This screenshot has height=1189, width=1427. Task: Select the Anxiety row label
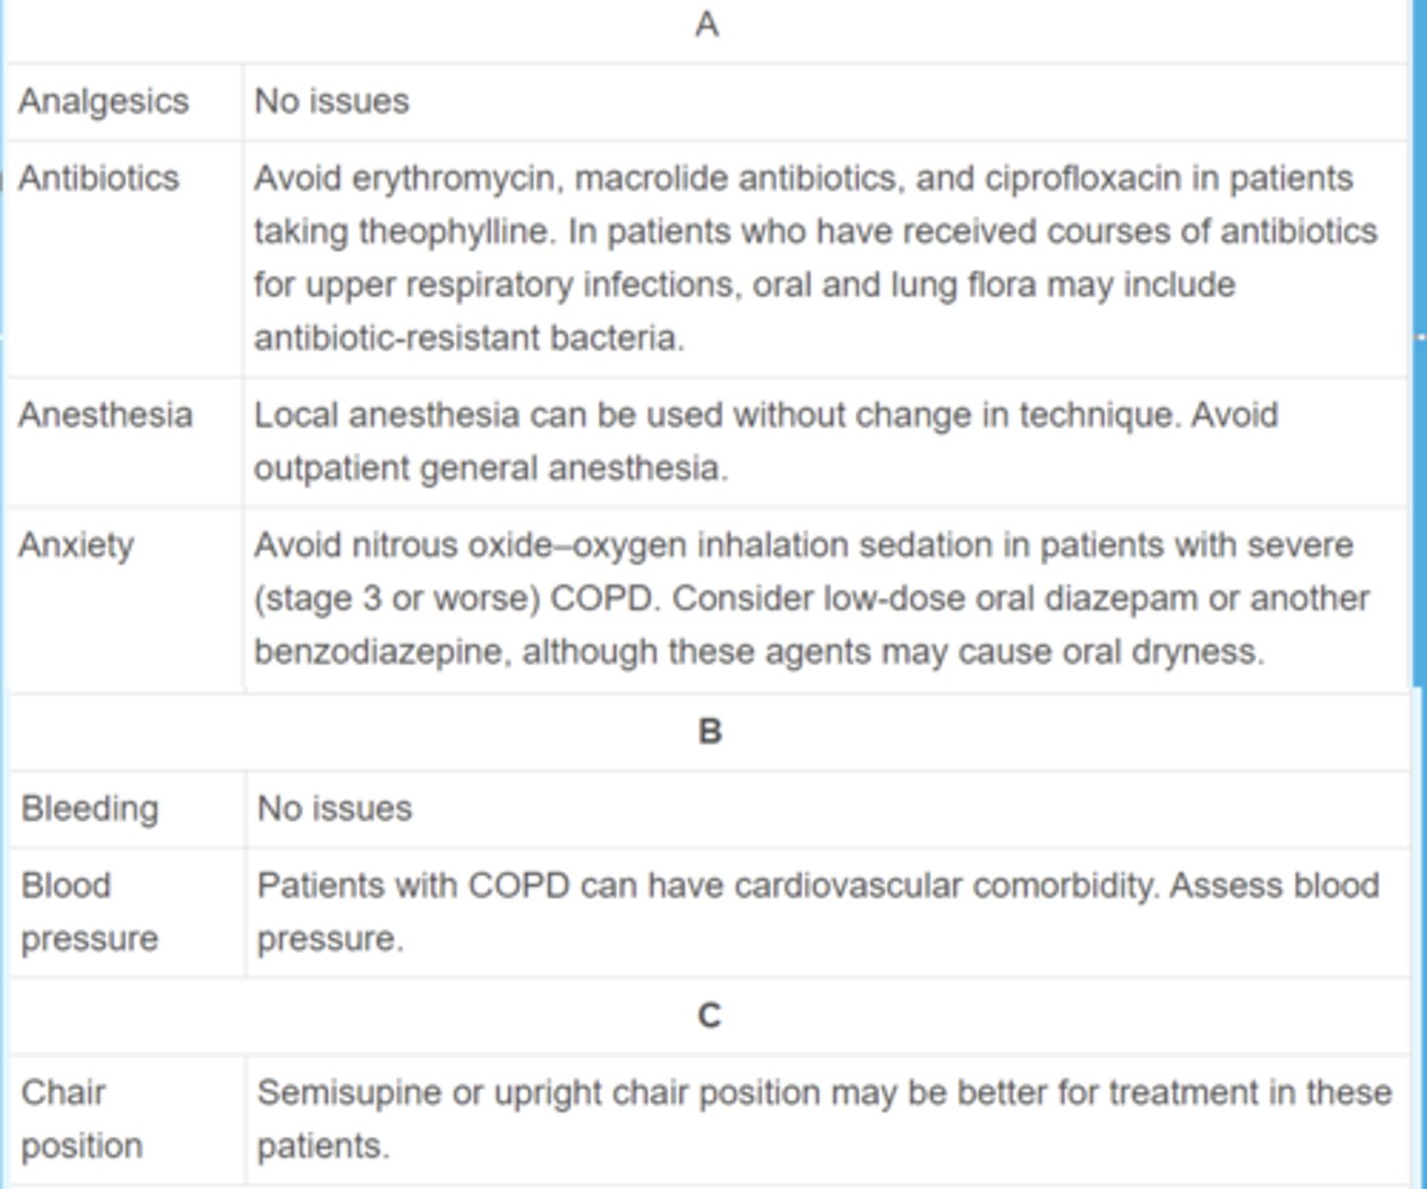(x=76, y=545)
